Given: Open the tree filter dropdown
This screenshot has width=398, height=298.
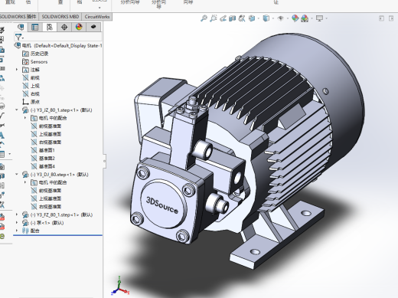Looking at the screenshot, I should pyautogui.click(x=19, y=38).
